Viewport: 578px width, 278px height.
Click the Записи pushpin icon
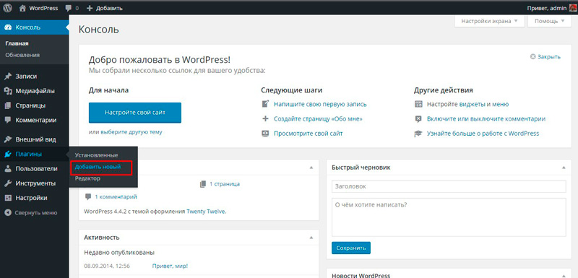point(8,77)
